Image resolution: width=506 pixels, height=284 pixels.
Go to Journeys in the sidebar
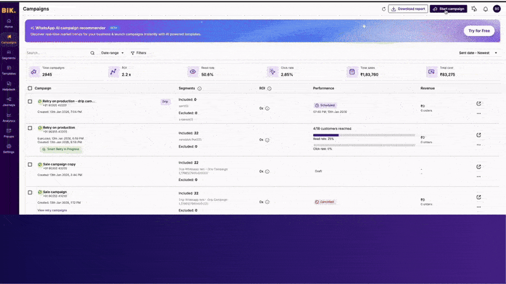[9, 102]
